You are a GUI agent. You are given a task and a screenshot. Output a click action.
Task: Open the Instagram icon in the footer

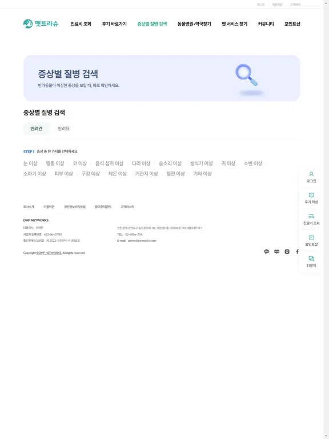click(x=287, y=252)
